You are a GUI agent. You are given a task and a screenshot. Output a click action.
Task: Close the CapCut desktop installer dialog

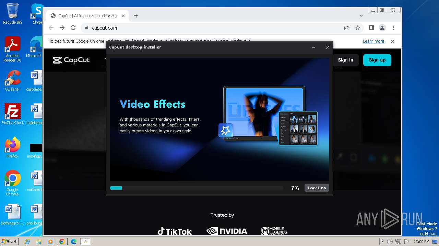coord(328,47)
